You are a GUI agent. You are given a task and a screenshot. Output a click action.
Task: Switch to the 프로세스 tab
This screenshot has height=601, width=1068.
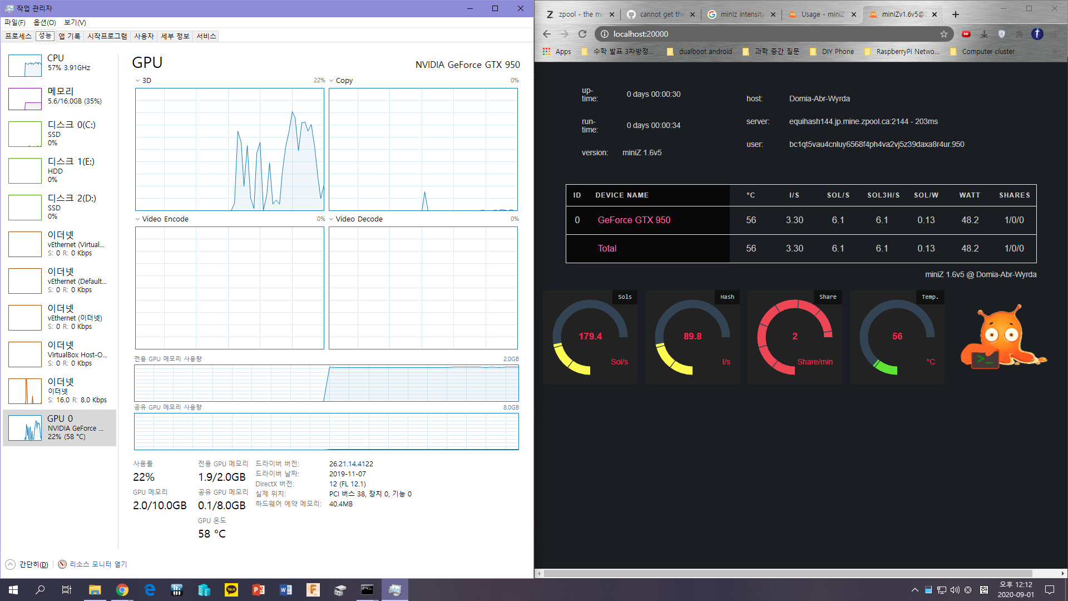pyautogui.click(x=18, y=36)
